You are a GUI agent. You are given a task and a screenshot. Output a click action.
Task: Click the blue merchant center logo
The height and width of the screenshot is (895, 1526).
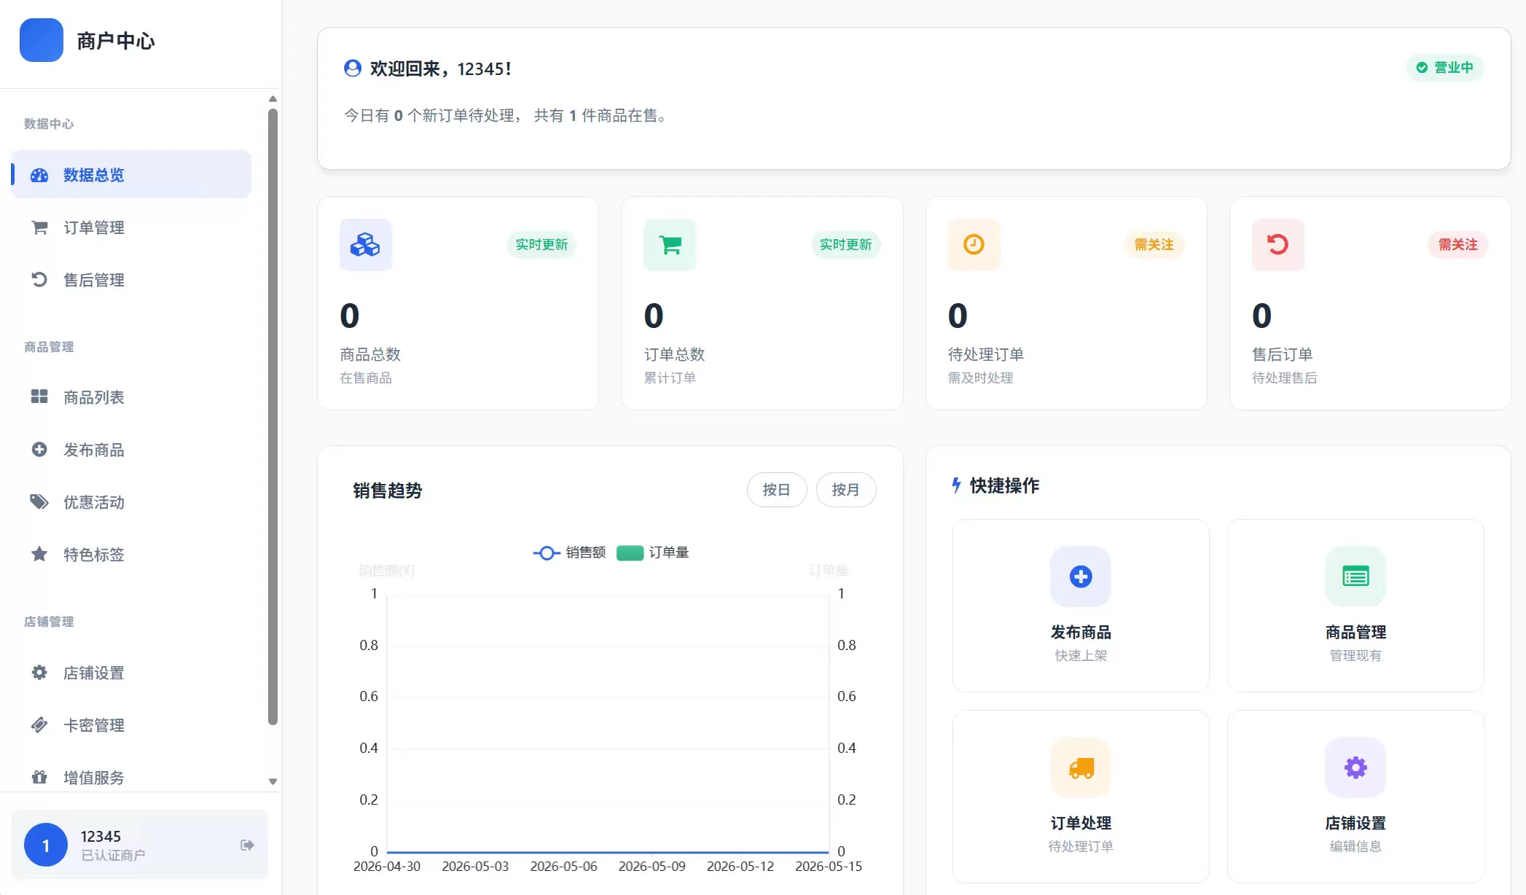42,40
